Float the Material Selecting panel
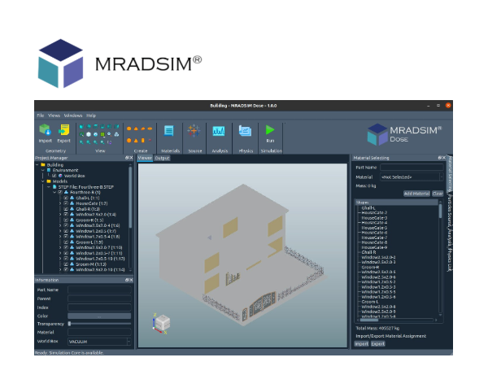488x388 pixels. click(440, 158)
